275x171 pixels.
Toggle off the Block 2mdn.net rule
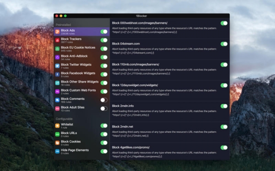click(x=224, y=127)
